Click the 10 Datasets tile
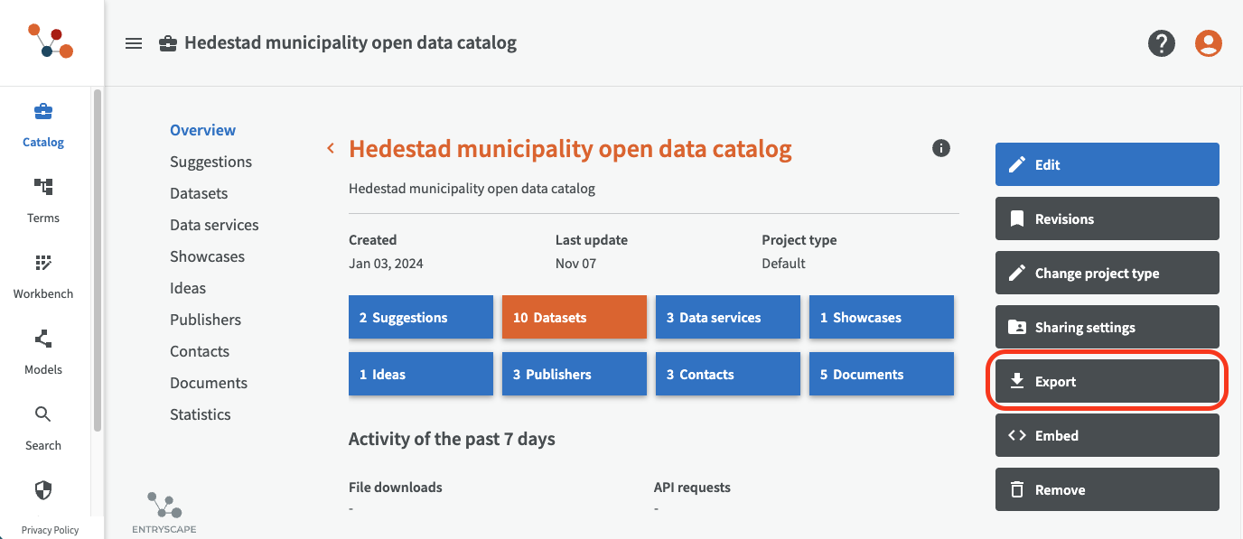This screenshot has width=1243, height=539. tap(574, 318)
